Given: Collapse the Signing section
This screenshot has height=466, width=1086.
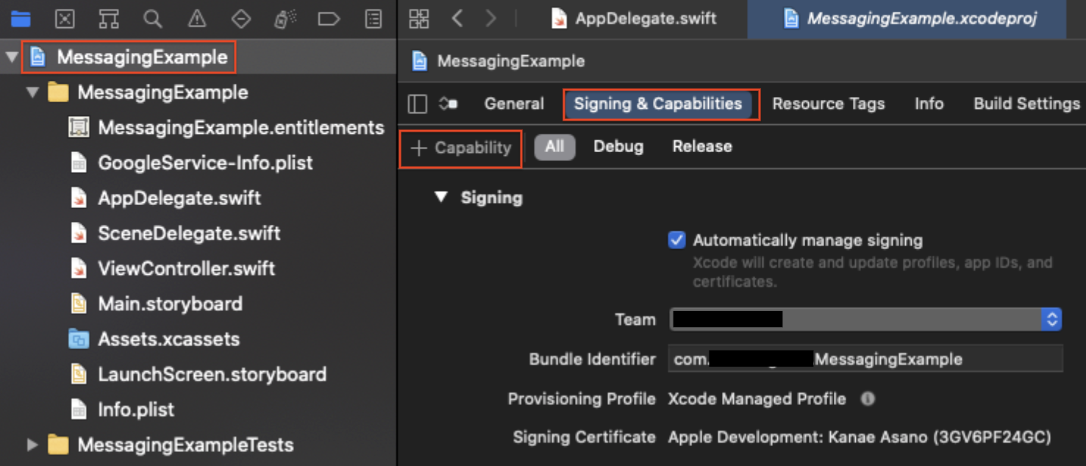Looking at the screenshot, I should (441, 198).
